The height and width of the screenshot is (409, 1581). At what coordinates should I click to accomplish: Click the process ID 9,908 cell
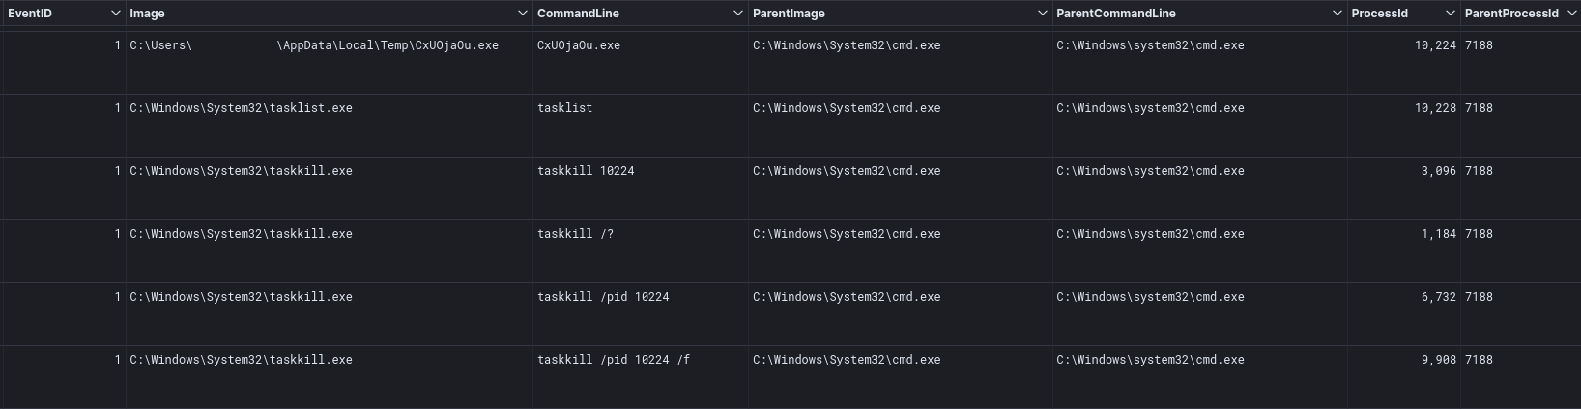(x=1403, y=377)
